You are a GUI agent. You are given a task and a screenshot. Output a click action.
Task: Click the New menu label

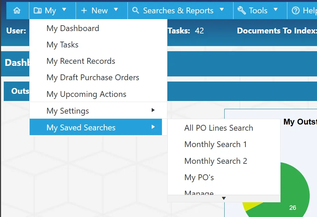click(x=100, y=11)
